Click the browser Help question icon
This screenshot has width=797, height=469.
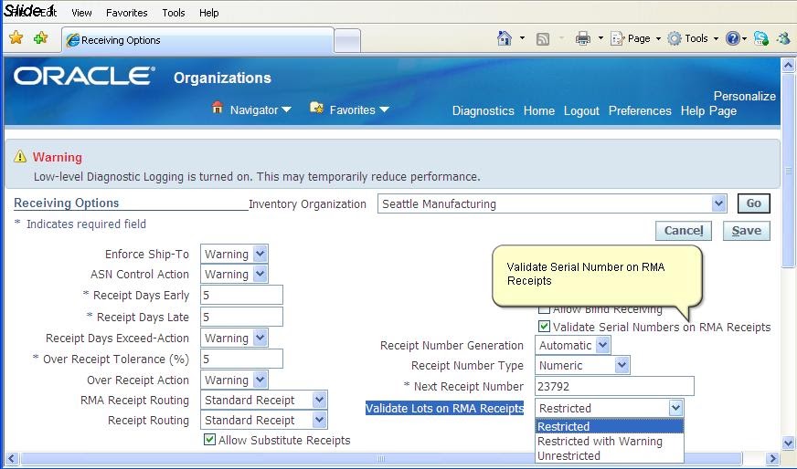pos(732,38)
